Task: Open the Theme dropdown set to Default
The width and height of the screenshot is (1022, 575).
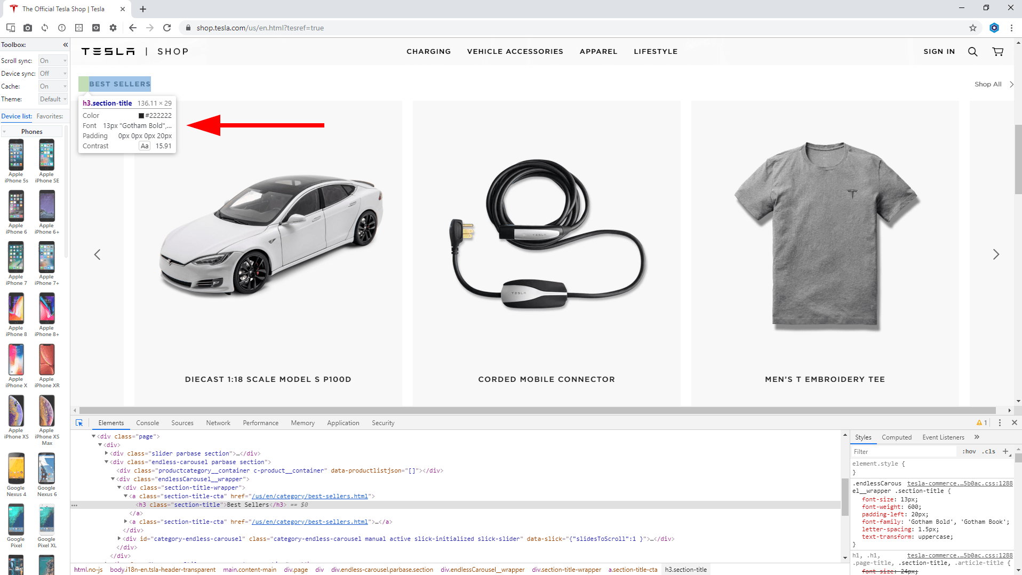Action: (53, 99)
